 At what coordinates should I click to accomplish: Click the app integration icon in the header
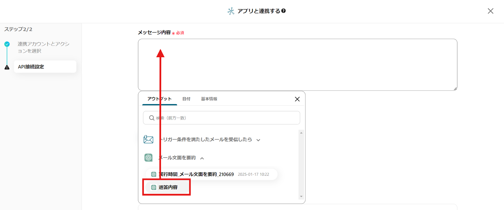[231, 11]
